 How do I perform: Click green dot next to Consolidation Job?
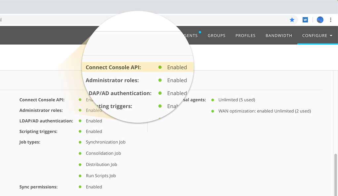click(80, 153)
